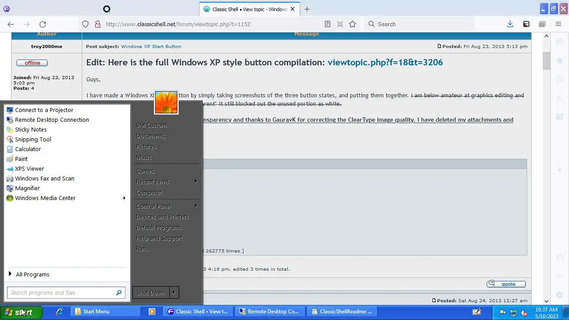Click the quote button on the post
This screenshot has height=320, width=569.
(x=506, y=284)
